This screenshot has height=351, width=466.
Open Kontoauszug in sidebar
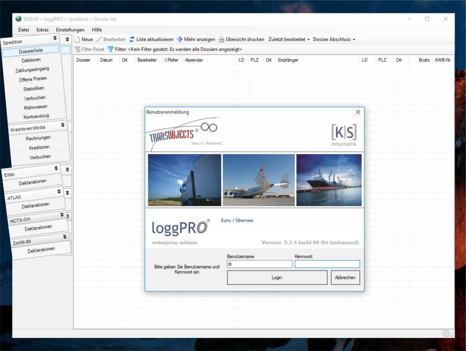(36, 116)
